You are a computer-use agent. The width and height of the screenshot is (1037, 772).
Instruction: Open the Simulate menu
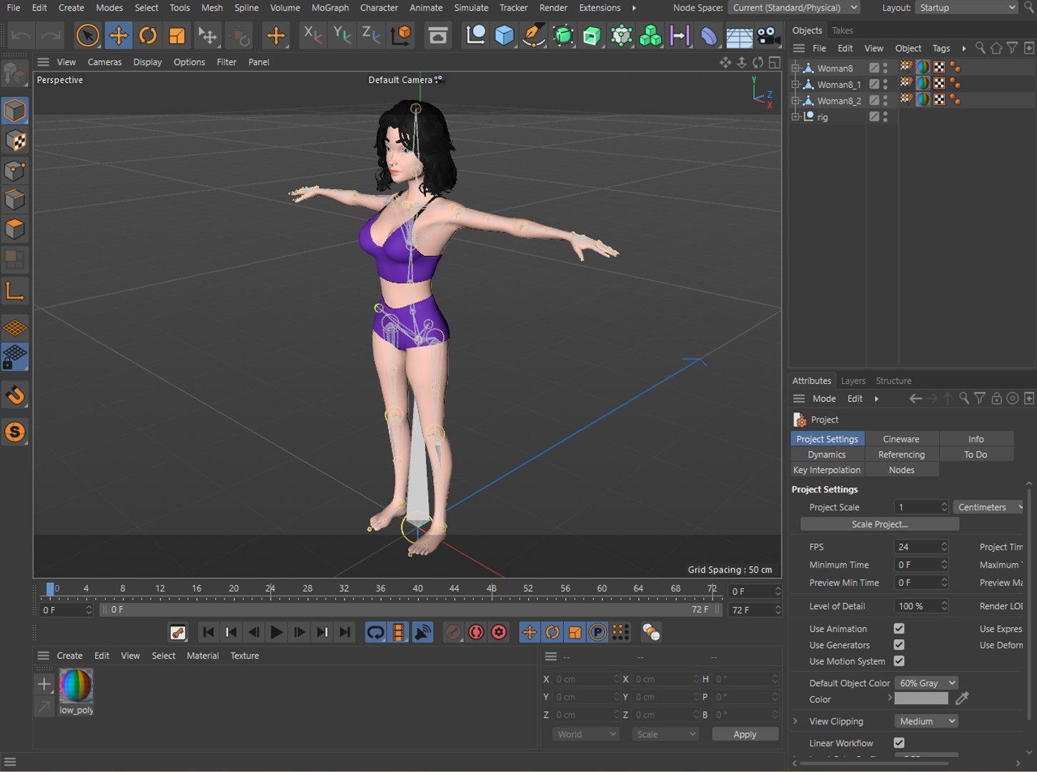[x=471, y=8]
